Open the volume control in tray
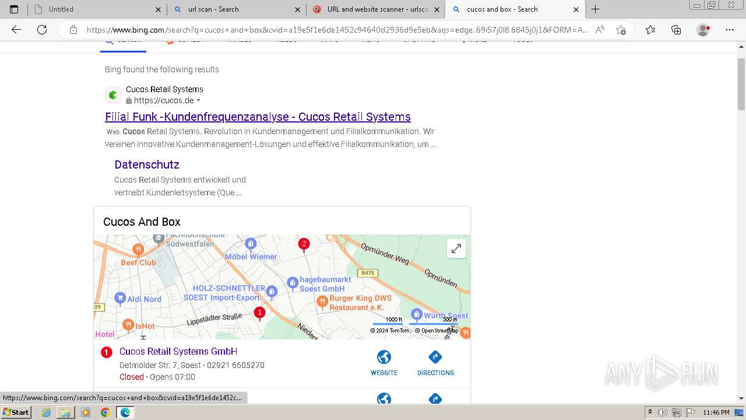The image size is (746, 420). [663, 412]
